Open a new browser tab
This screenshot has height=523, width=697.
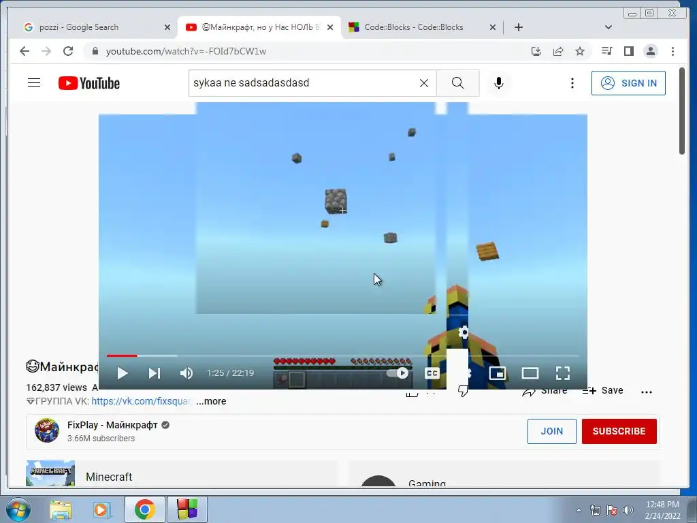[518, 27]
